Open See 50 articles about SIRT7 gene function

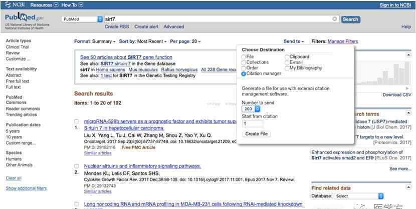tap(126, 57)
